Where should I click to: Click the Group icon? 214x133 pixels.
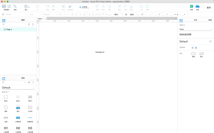click(x=63, y=6)
